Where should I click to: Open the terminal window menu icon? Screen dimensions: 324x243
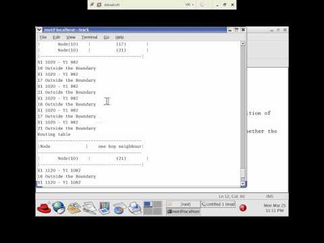pos(39,30)
